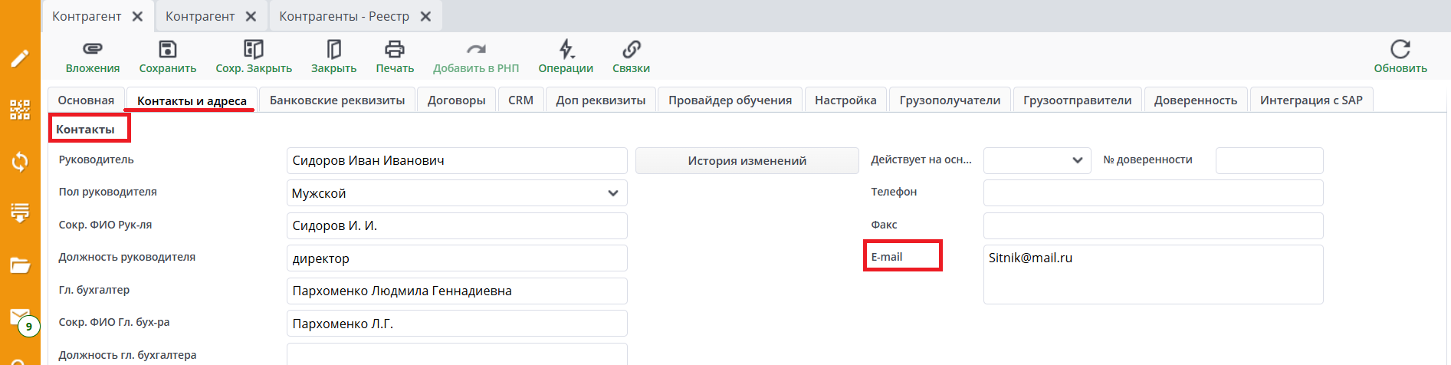The width and height of the screenshot is (1451, 365).
Task: Click the Закрыть toolbar icon
Action: pyautogui.click(x=333, y=49)
